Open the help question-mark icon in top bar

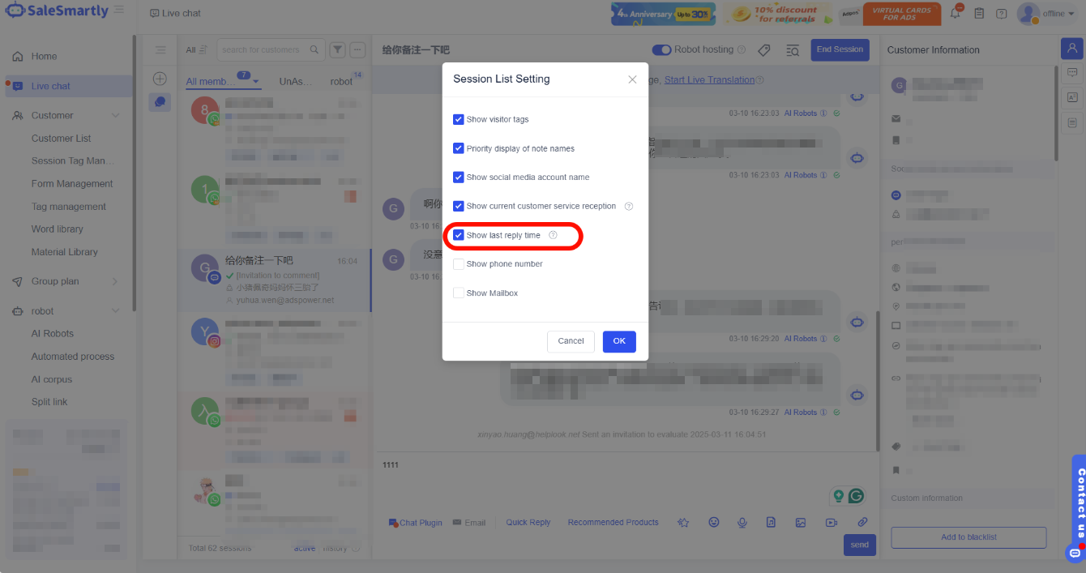tap(1002, 14)
